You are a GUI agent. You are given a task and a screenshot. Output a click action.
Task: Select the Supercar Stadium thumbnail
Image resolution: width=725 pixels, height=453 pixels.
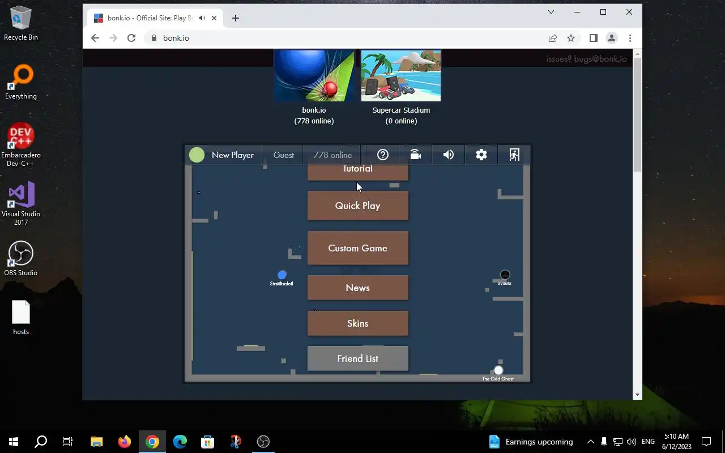tap(401, 76)
